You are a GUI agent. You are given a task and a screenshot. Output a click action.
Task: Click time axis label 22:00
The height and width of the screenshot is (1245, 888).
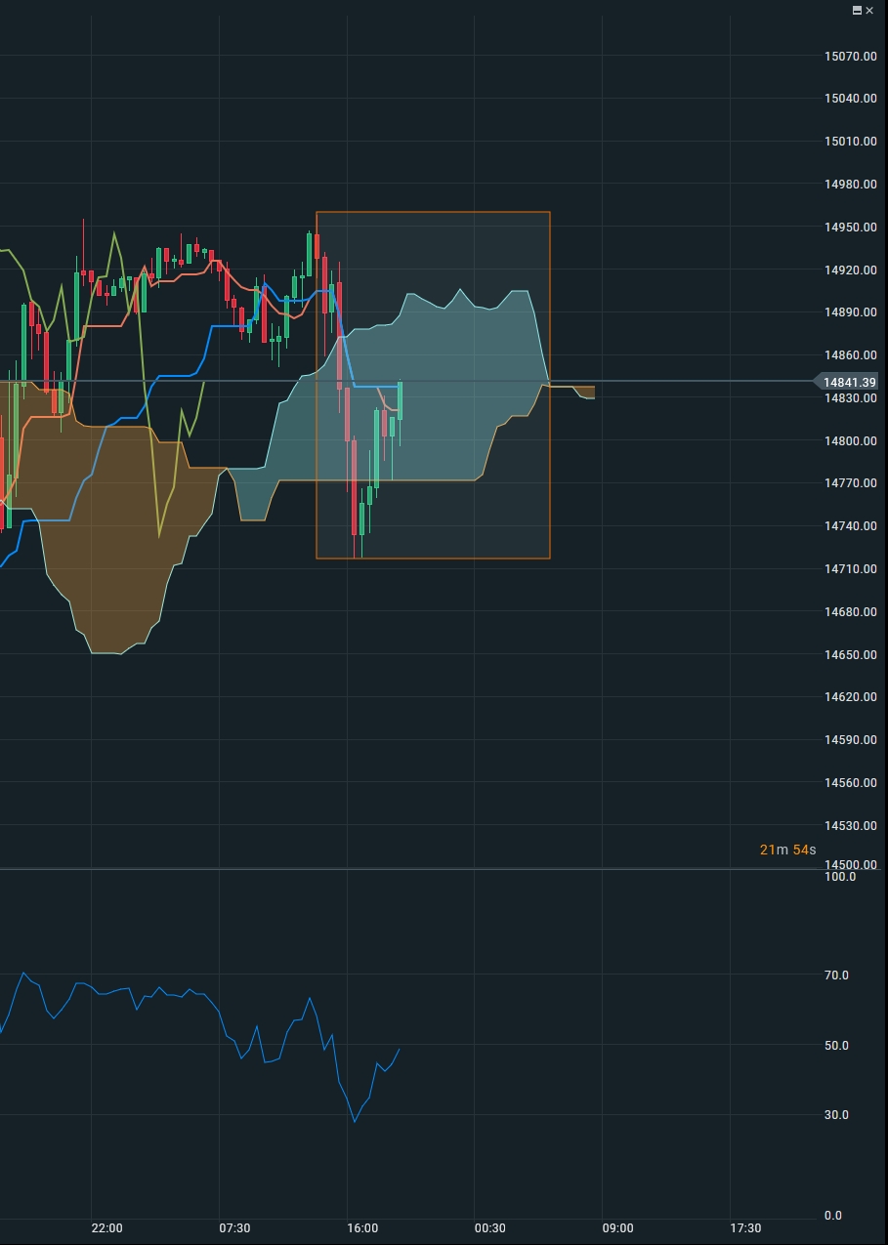pyautogui.click(x=106, y=1228)
